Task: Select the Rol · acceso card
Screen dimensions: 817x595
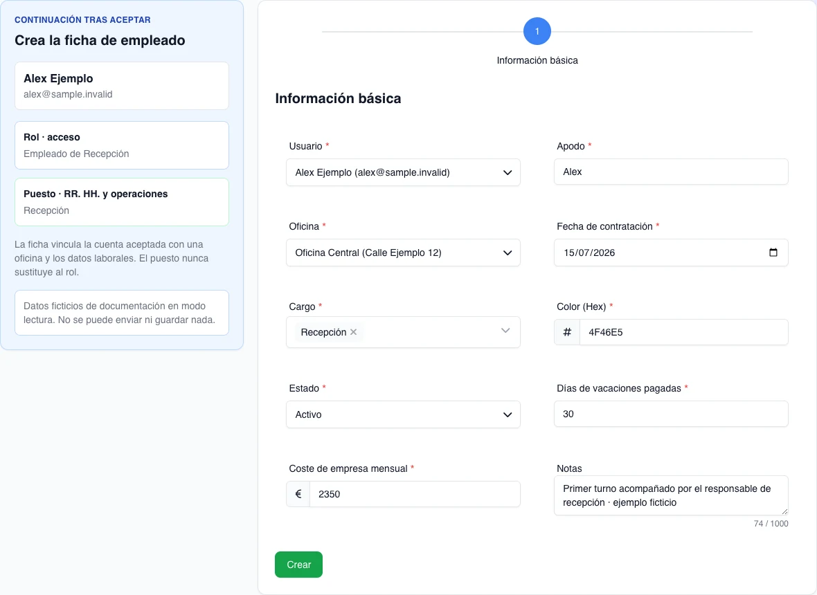Action: click(122, 145)
